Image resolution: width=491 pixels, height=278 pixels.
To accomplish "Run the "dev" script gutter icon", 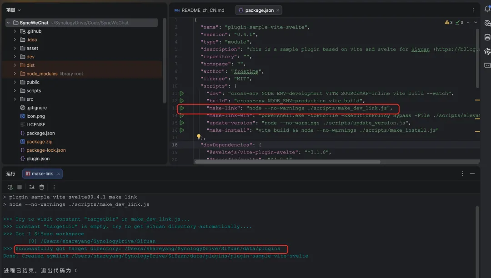I will 182,93.
